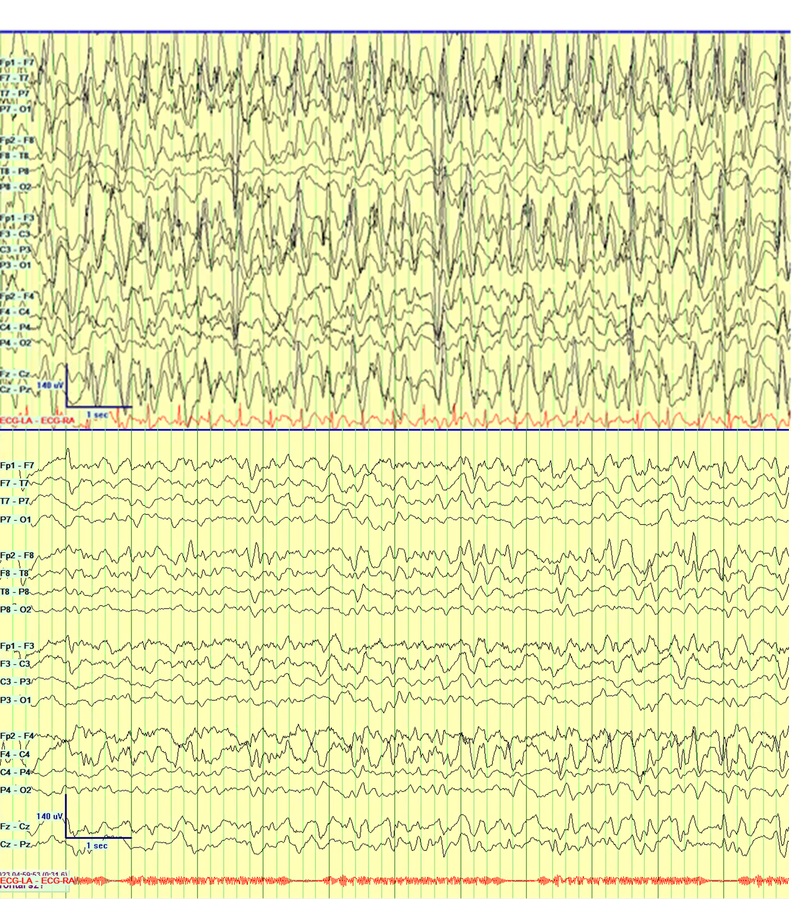
Task: Click the T7 - P7 label in lower panel
Action: pyautogui.click(x=15, y=501)
